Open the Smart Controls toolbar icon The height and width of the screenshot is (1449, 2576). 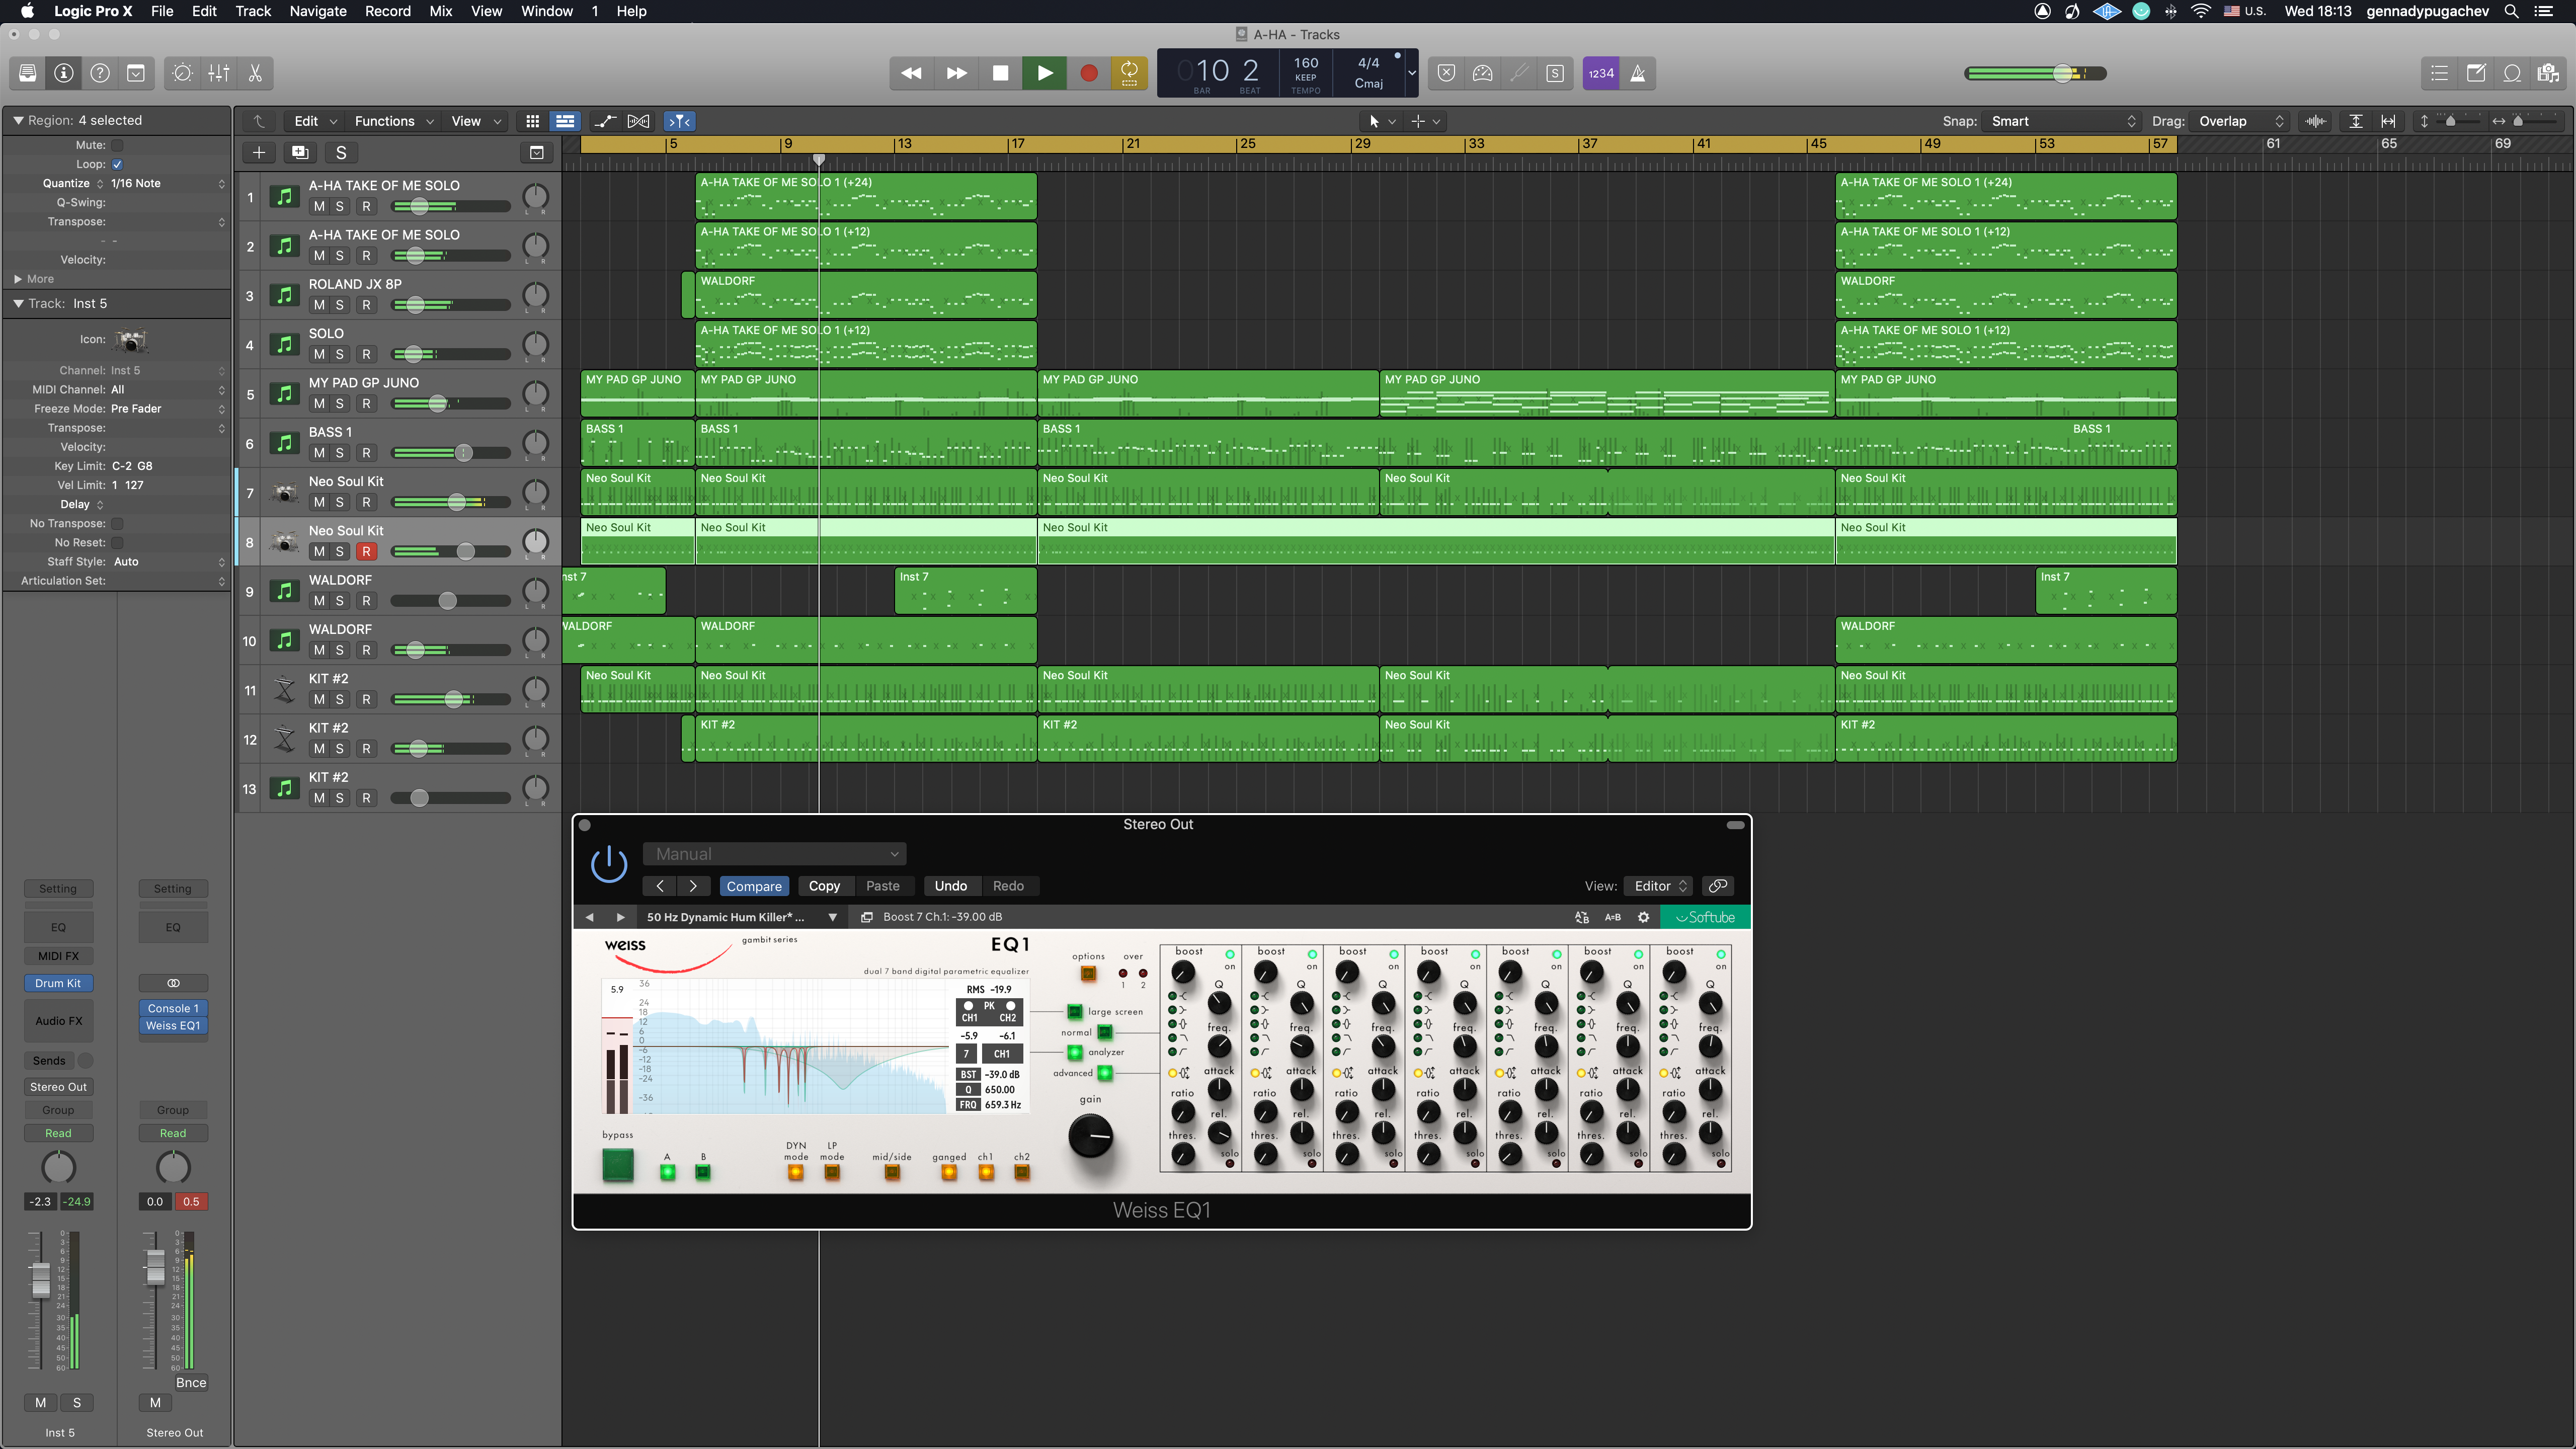pyautogui.click(x=182, y=73)
